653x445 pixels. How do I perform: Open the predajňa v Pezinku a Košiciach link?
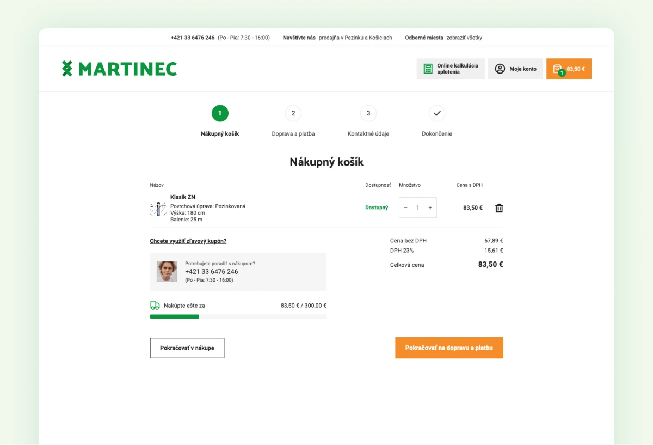click(x=355, y=38)
